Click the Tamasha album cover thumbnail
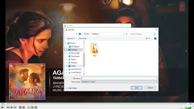 [27, 81]
